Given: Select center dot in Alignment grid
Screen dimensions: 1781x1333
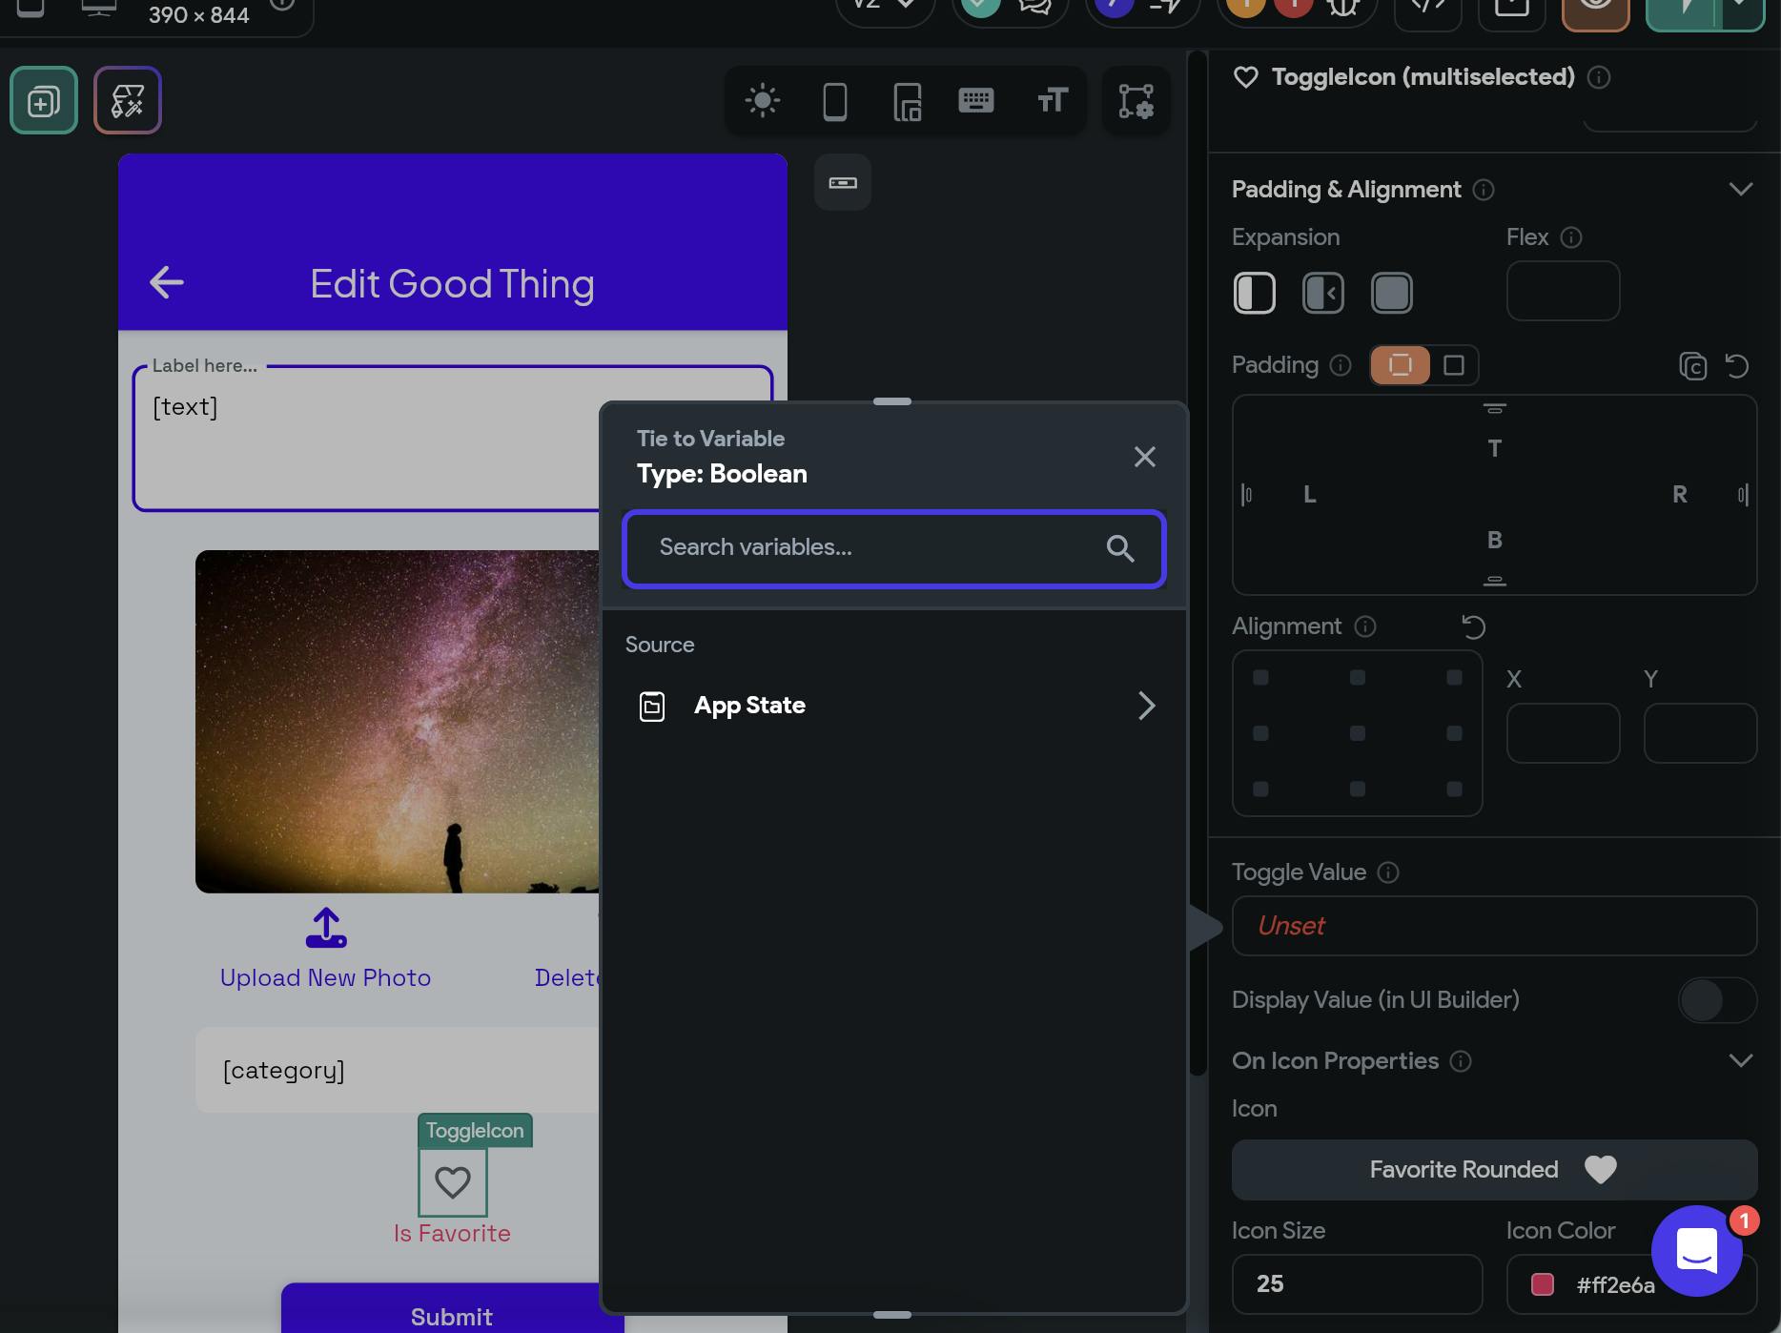Looking at the screenshot, I should (x=1358, y=733).
